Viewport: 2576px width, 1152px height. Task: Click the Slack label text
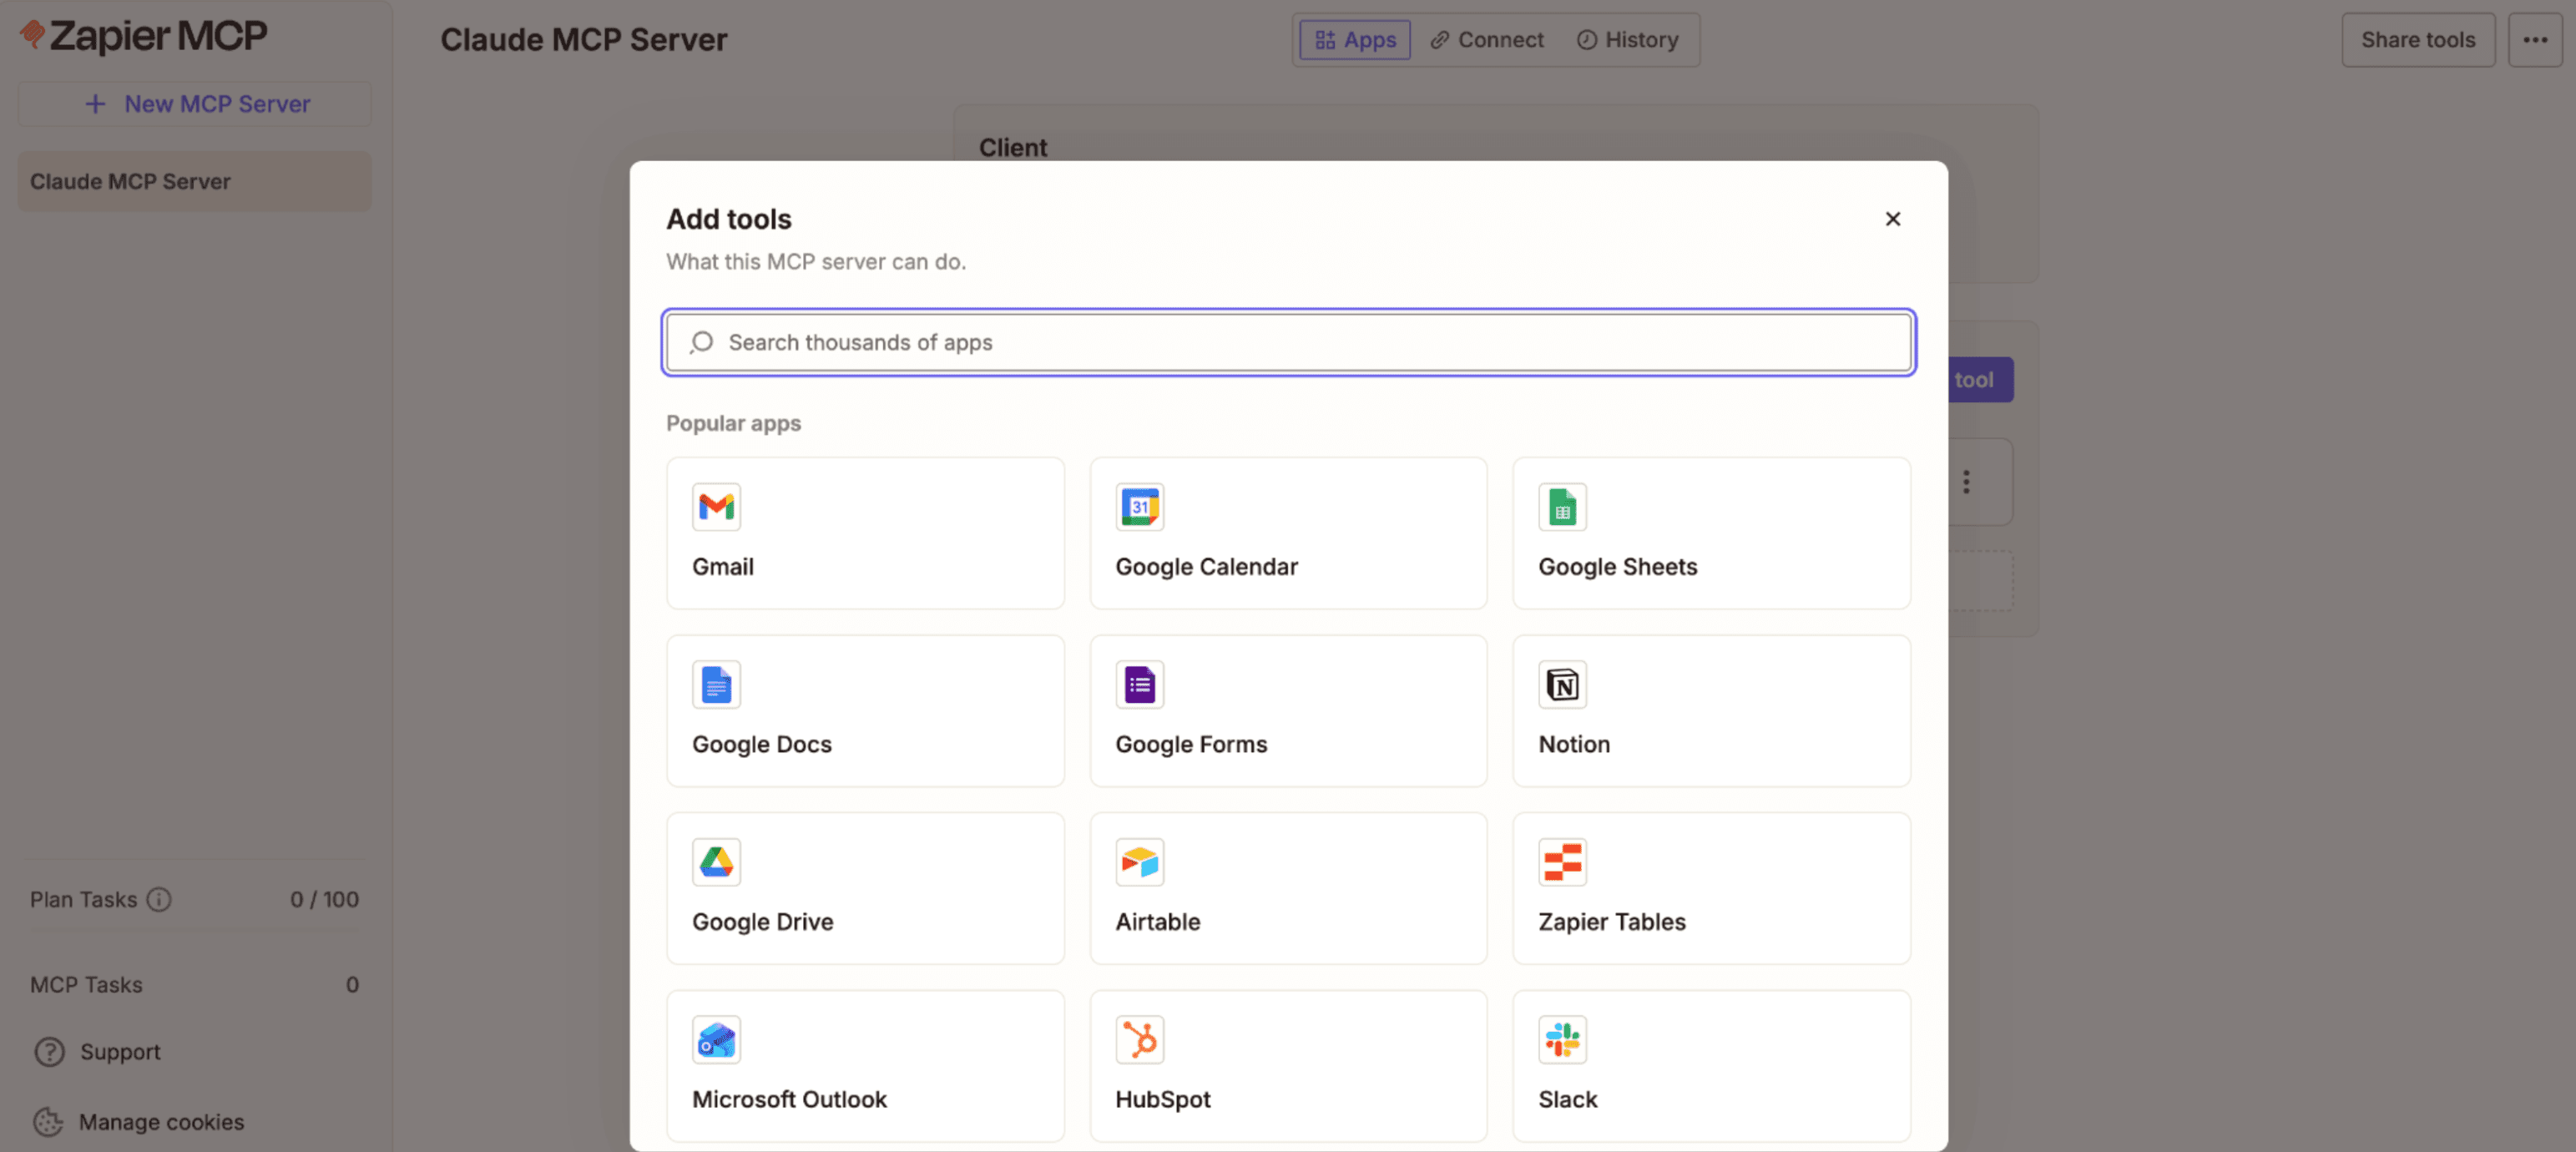pyautogui.click(x=1567, y=1099)
